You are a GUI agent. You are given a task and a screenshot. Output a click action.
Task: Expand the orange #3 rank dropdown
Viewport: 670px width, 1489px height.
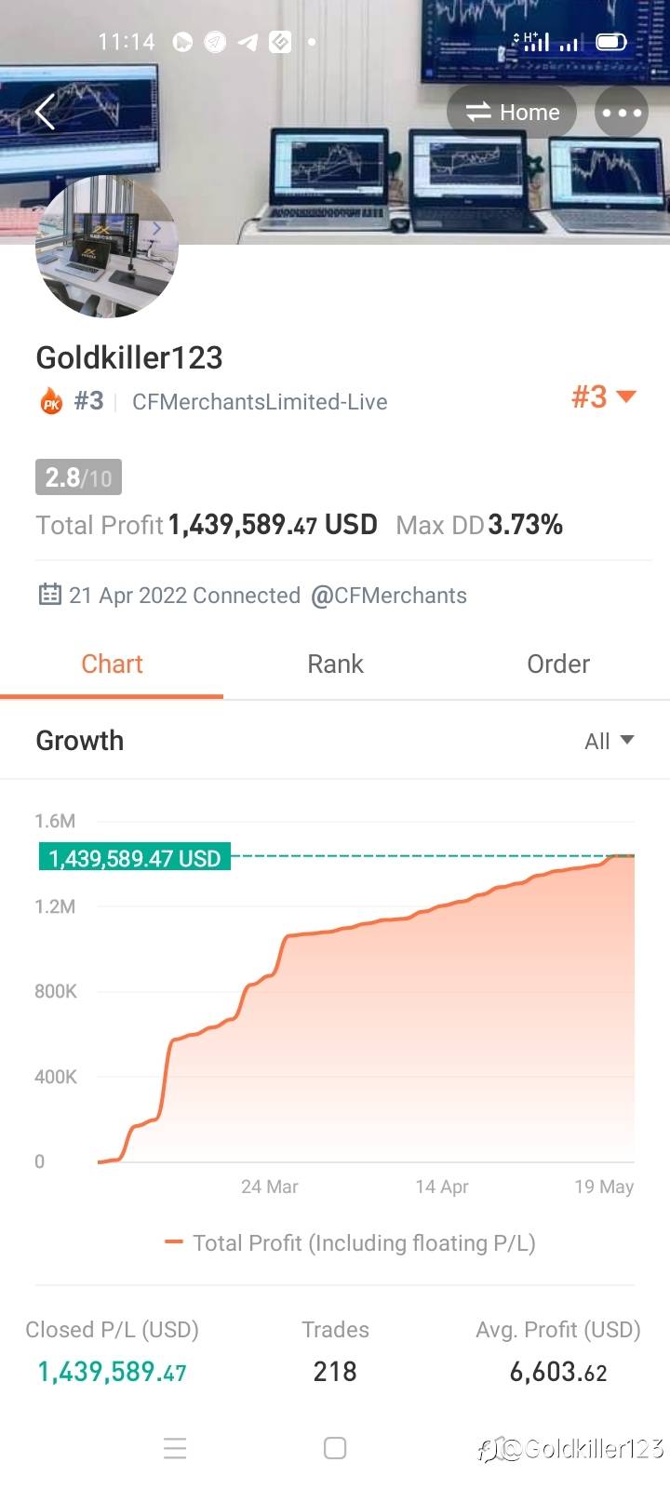[x=603, y=397]
